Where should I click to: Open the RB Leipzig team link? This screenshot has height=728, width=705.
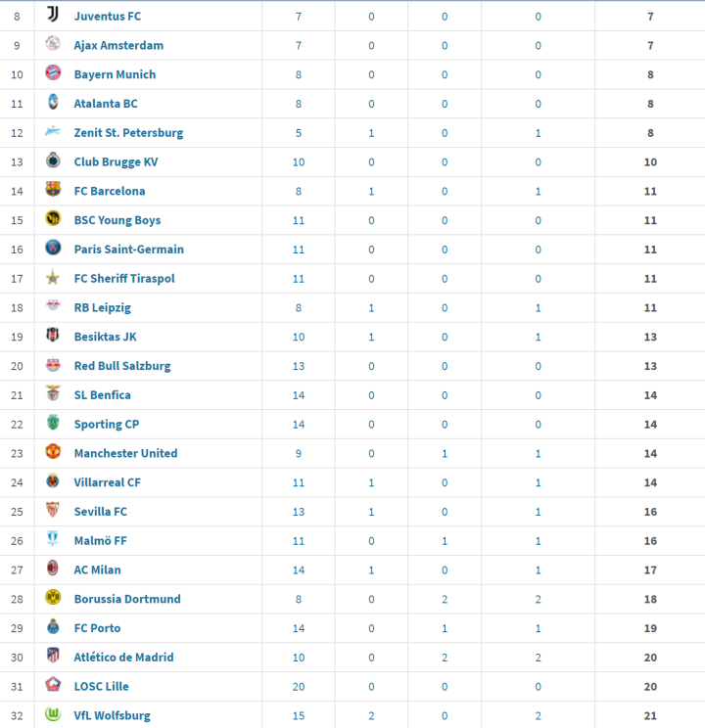[x=102, y=307]
